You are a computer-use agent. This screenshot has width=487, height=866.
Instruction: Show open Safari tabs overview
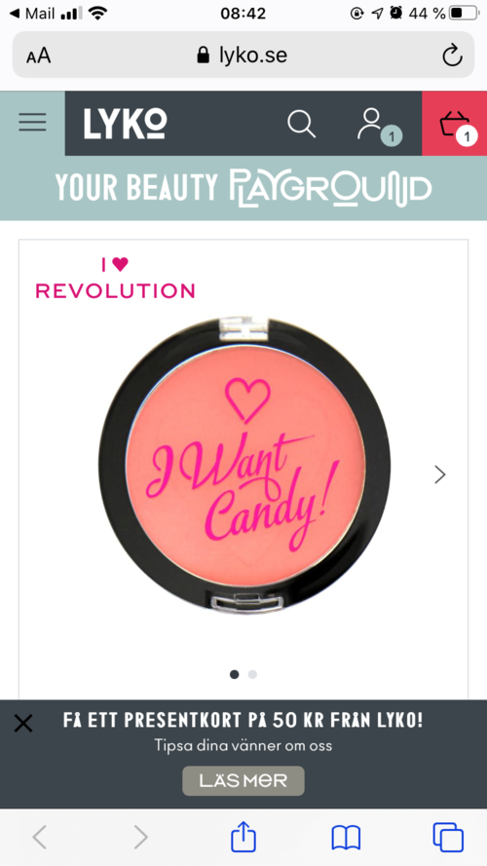pyautogui.click(x=448, y=838)
